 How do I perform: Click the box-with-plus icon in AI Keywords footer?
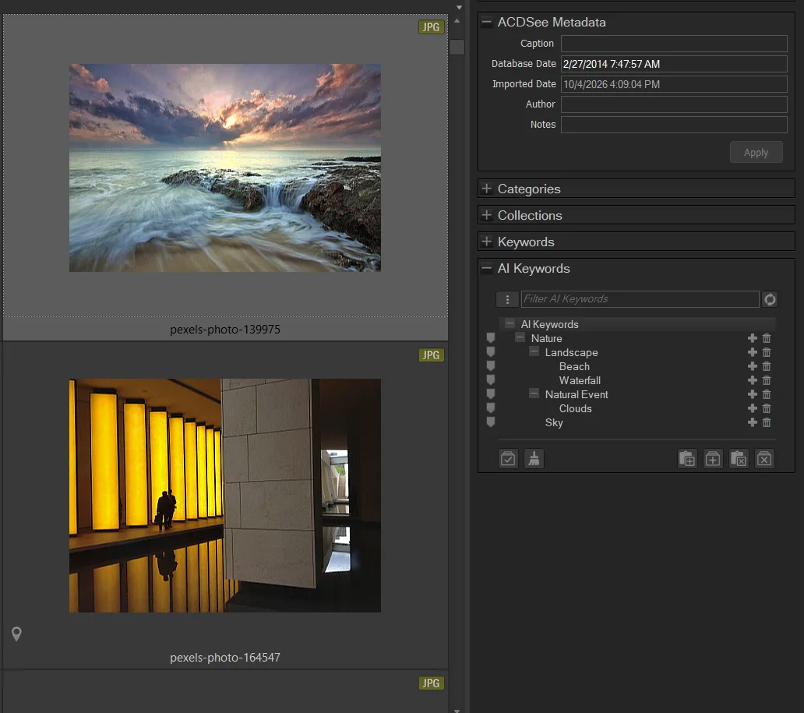(713, 458)
